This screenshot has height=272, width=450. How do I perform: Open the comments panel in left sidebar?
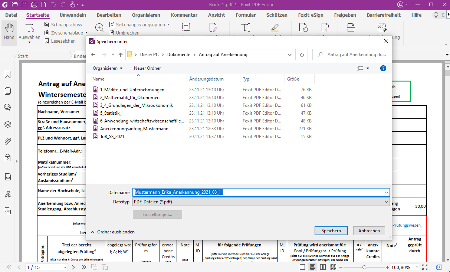pos(7,107)
